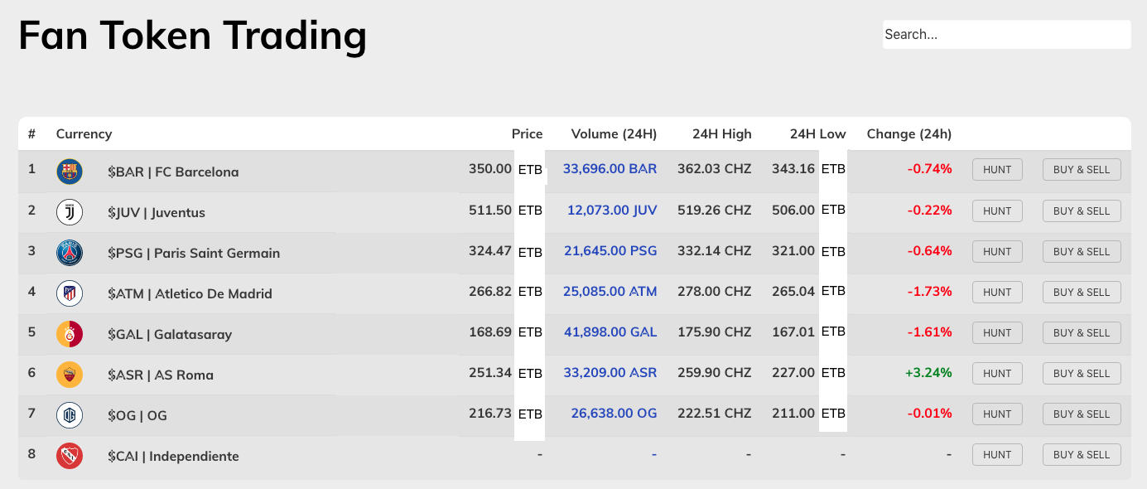Open BUY & SELL for Galatasaray
This screenshot has width=1147, height=489.
pyautogui.click(x=1082, y=332)
